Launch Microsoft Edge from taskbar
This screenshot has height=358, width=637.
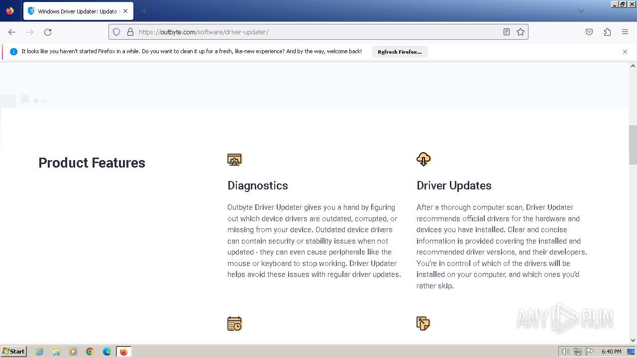pyautogui.click(x=107, y=352)
